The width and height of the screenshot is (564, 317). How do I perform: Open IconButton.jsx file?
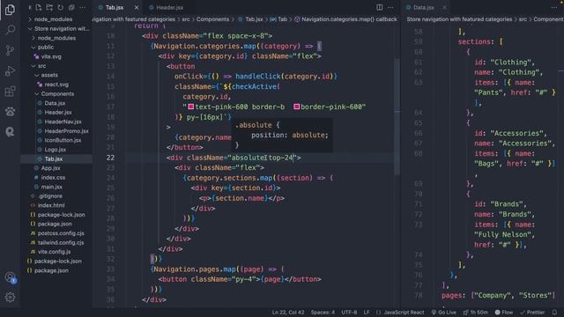coord(63,140)
